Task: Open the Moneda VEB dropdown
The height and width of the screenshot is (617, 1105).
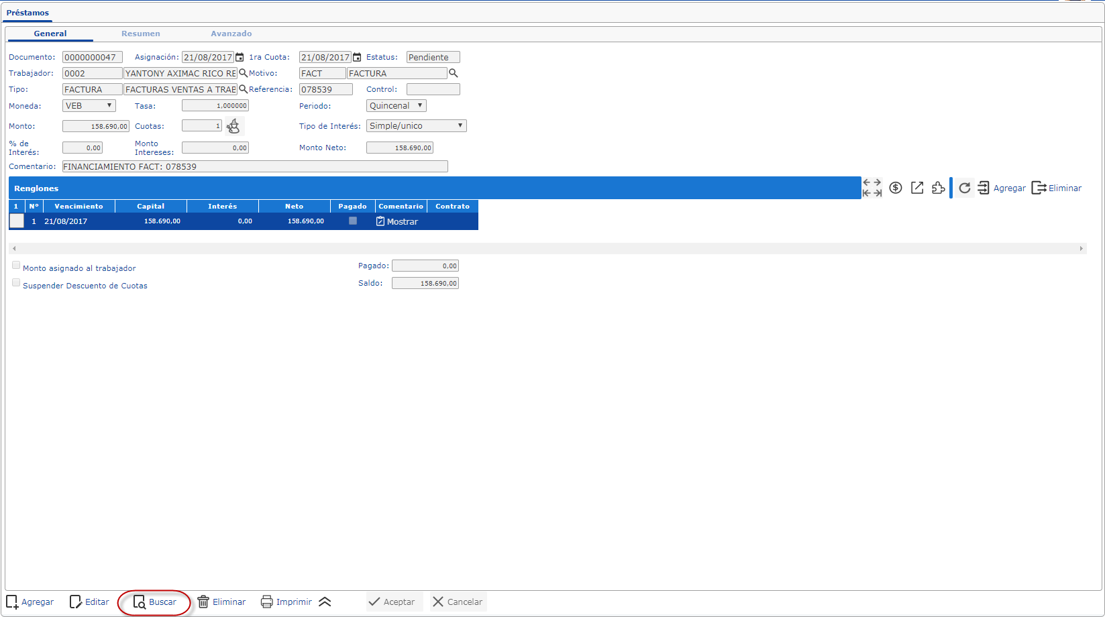Action: pos(89,106)
